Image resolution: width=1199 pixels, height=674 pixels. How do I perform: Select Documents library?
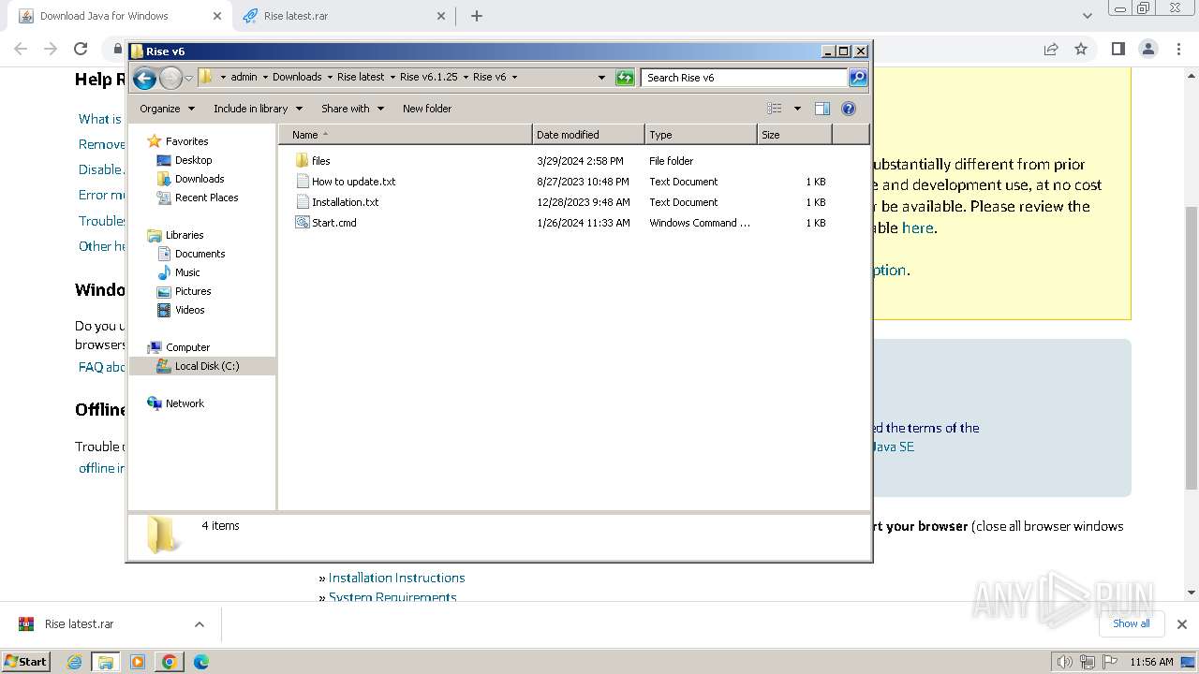(x=200, y=254)
